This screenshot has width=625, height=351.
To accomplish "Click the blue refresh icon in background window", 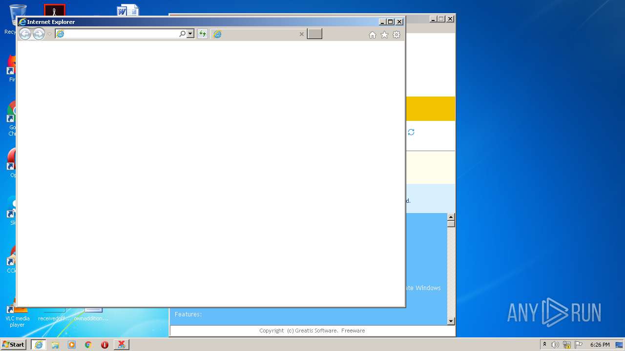I will [x=411, y=132].
